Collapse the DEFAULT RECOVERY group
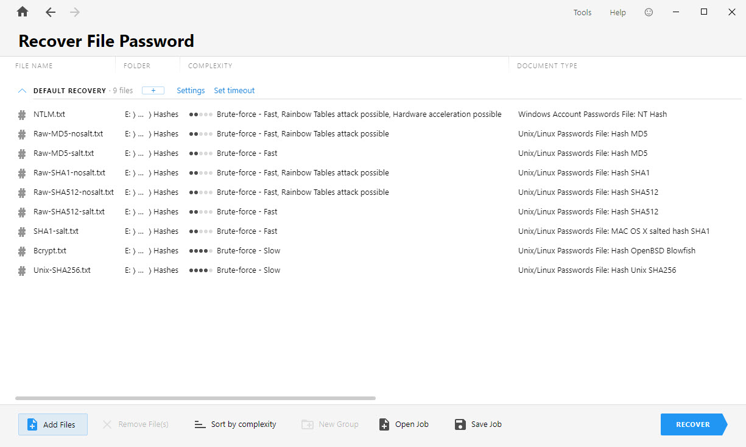 click(22, 90)
